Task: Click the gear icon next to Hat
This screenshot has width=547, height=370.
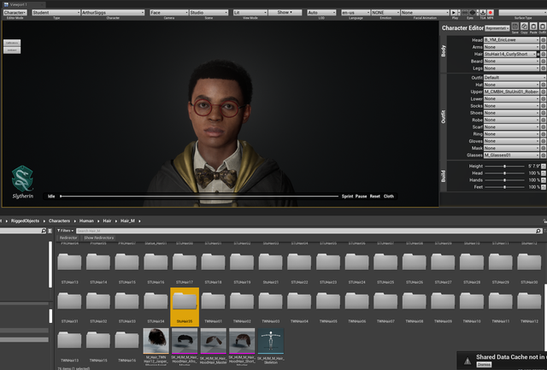Action: pos(544,85)
